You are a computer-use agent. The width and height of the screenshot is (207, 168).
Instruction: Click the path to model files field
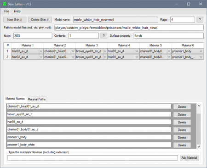tap(129, 28)
